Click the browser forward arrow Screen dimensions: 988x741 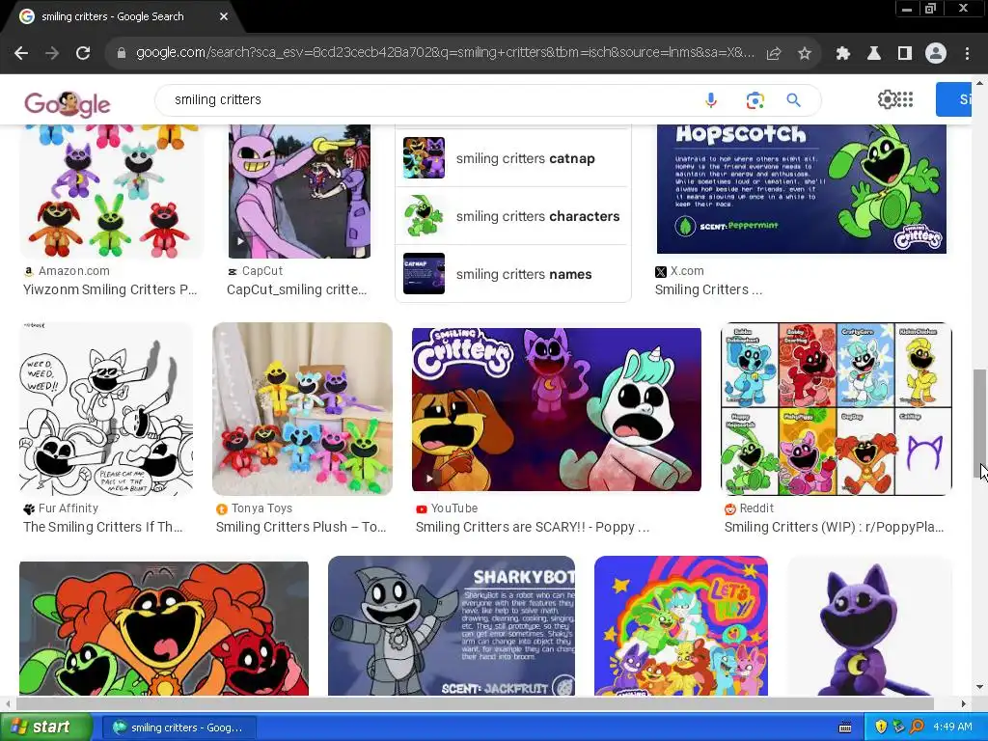click(52, 53)
